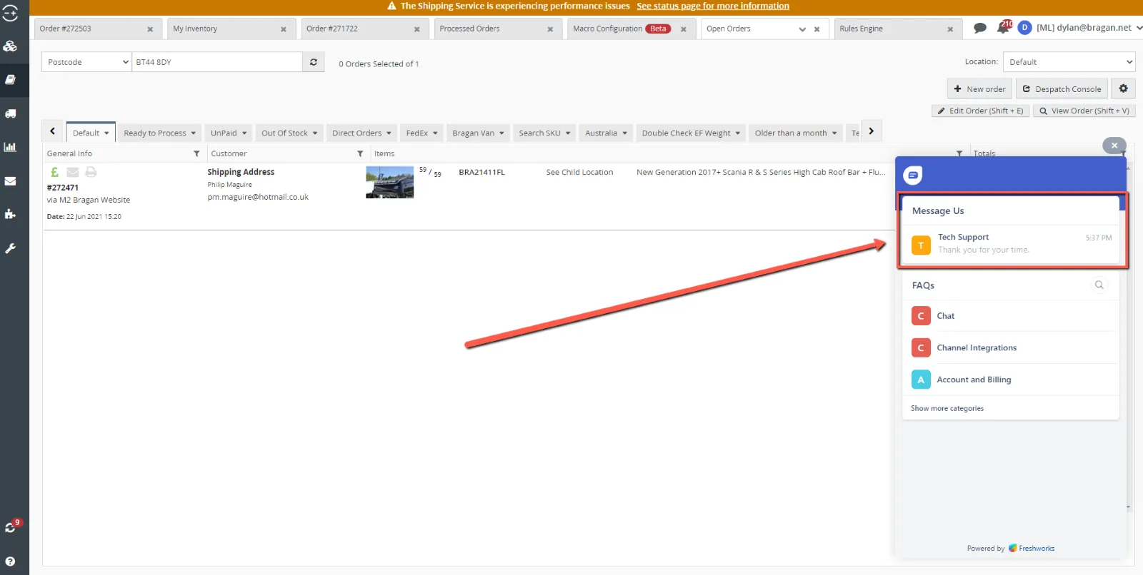This screenshot has height=575, width=1143.
Task: Close the Rules Engine tab
Action: tap(950, 29)
